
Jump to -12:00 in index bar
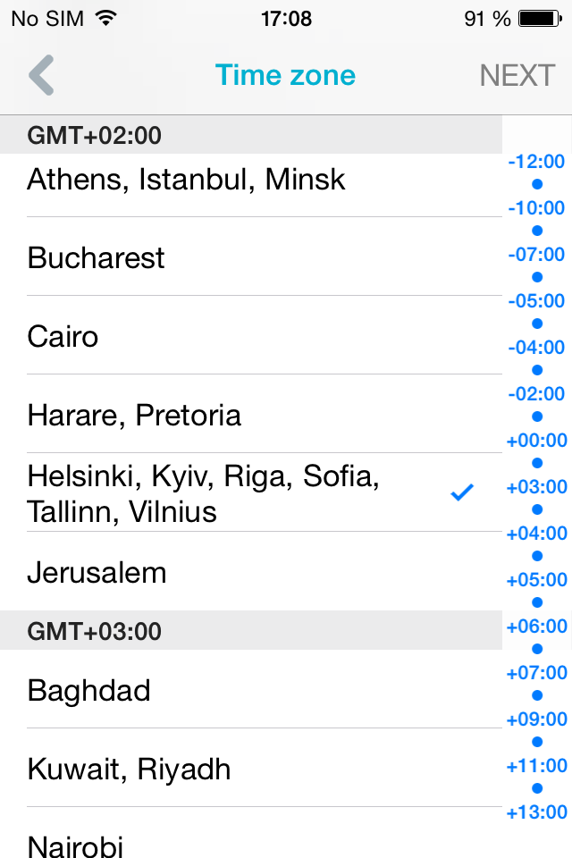pos(536,162)
